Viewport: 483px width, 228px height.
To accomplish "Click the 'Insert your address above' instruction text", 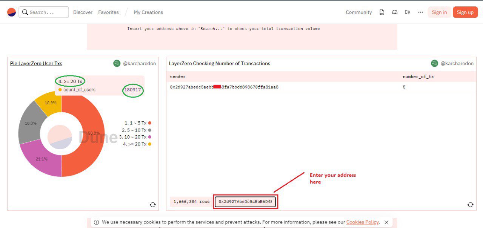I will point(223,29).
